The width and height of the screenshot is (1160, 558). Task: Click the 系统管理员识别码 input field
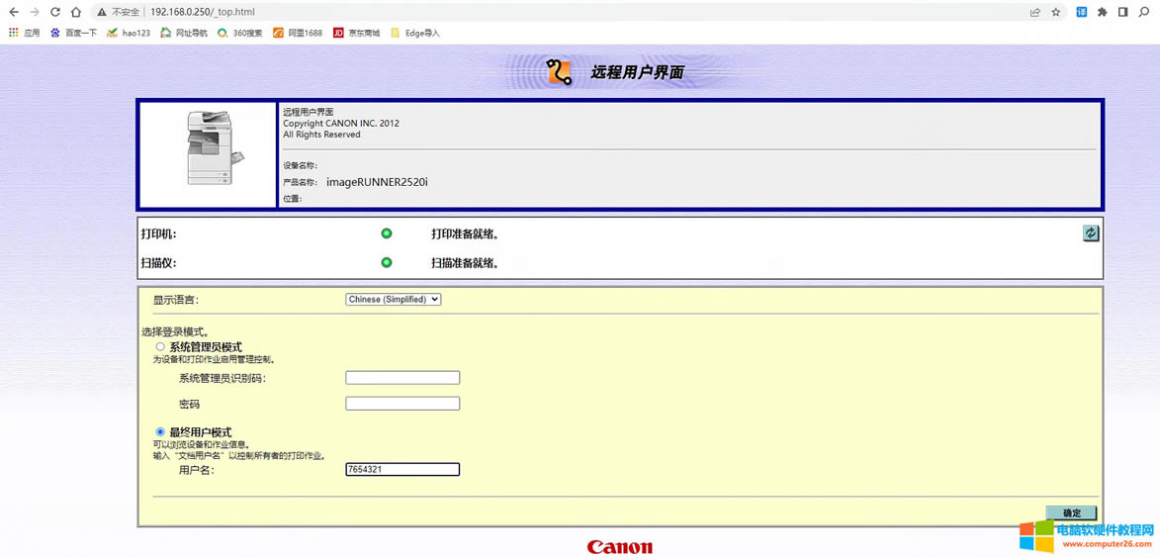pyautogui.click(x=402, y=378)
